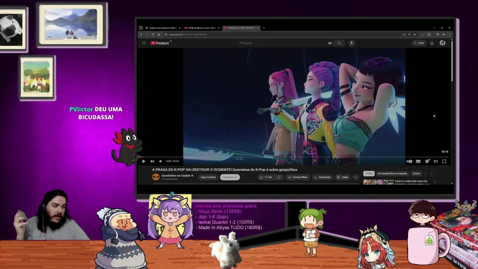This screenshot has height=269, width=478.
Task: Switch to theater mode
Action: click(x=436, y=161)
